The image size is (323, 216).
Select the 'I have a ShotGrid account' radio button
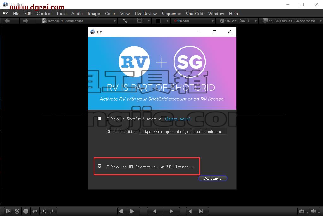click(x=100, y=119)
